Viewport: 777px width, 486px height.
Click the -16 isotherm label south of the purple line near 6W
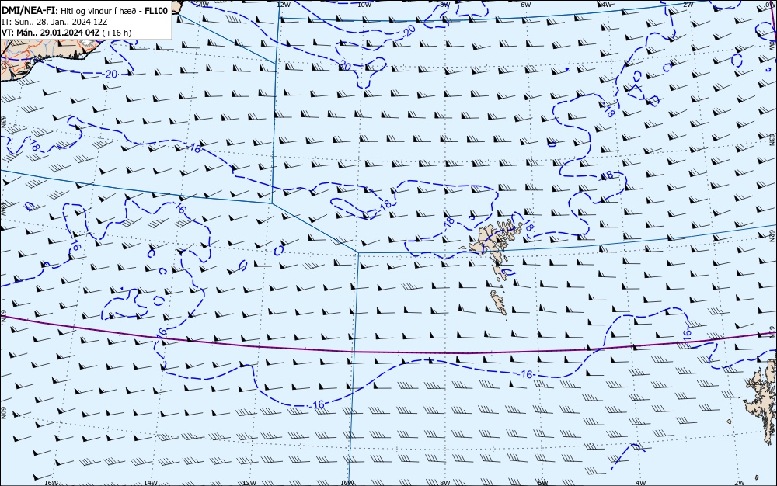click(x=525, y=374)
